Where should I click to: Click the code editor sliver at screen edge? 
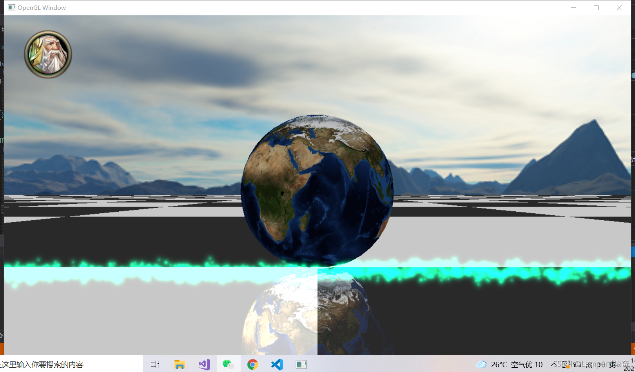(x=2, y=118)
